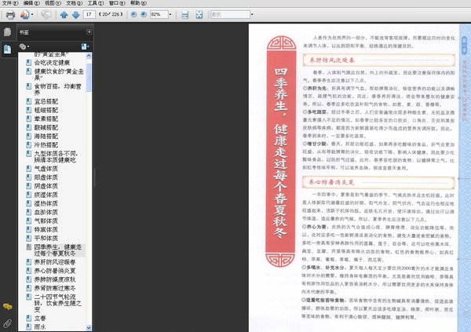Select bookmark 气虚体质
The width and height of the screenshot is (471, 332).
pos(46,169)
